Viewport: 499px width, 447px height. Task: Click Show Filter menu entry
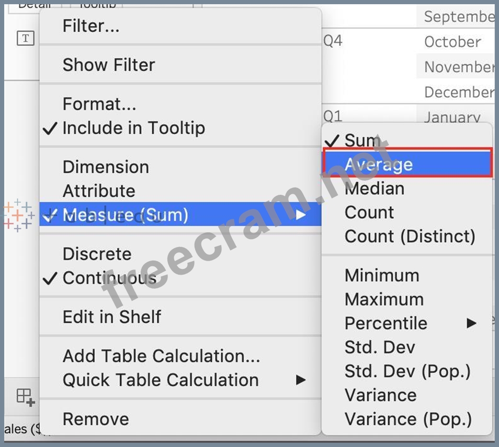pyautogui.click(x=109, y=65)
